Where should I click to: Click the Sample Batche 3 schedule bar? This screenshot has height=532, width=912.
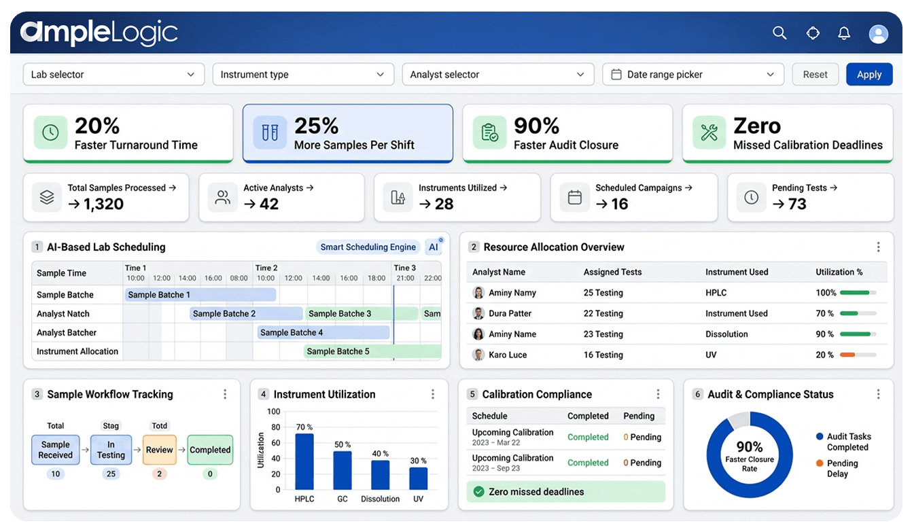click(362, 314)
